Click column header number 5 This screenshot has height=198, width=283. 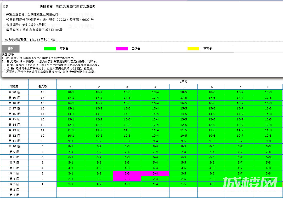[184, 87]
